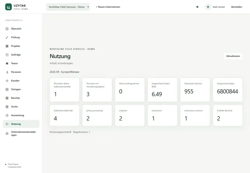250x173 pixels.
Task: Click the Übersetzte Zeichen card
Action: [x=195, y=90]
